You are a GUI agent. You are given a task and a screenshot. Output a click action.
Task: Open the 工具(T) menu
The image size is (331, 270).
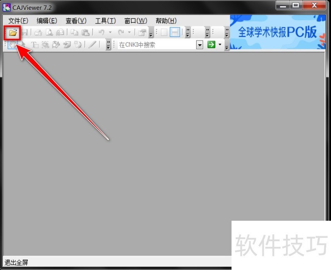click(x=105, y=21)
